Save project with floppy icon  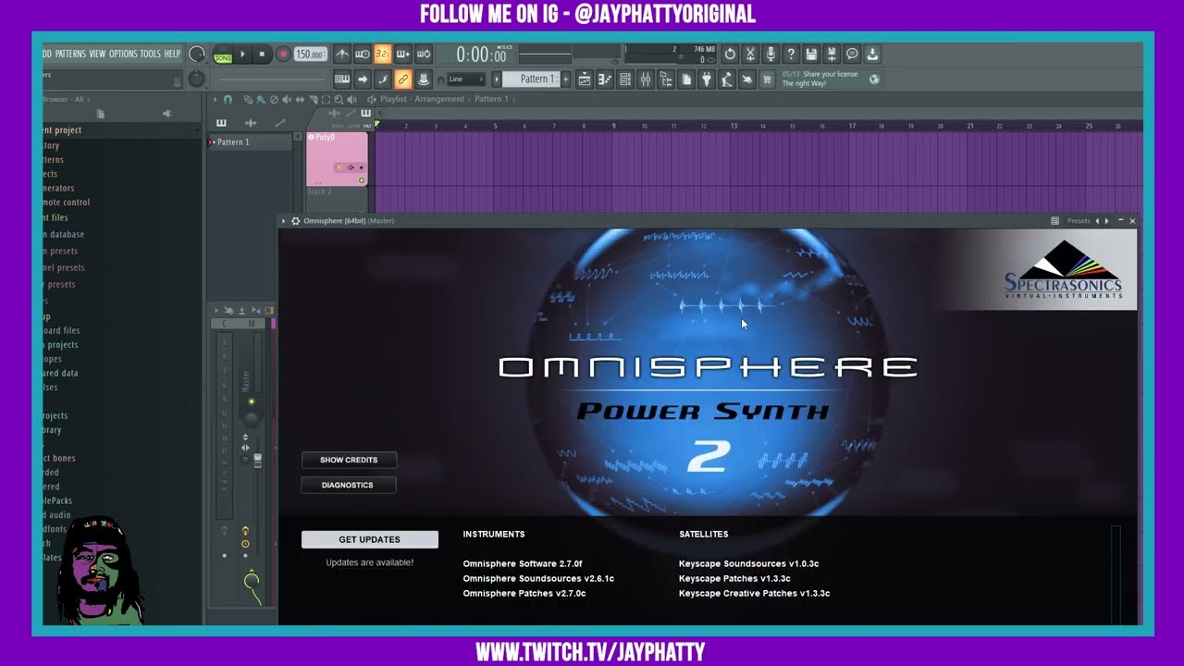810,54
